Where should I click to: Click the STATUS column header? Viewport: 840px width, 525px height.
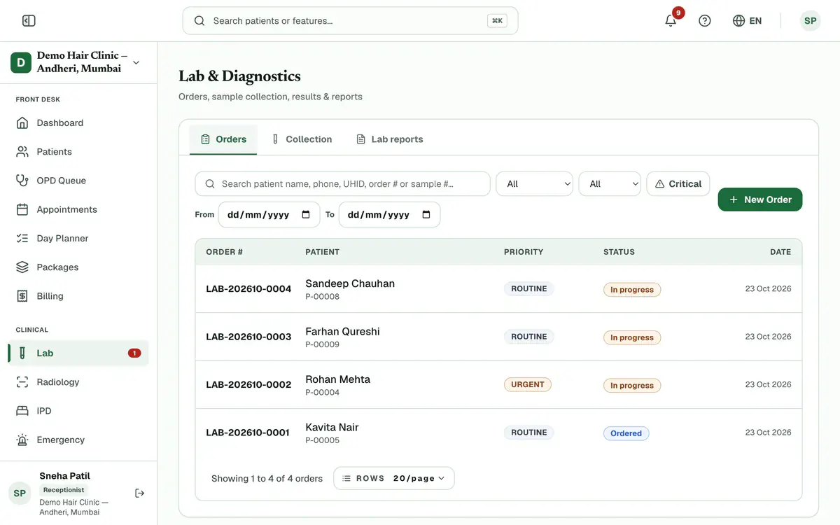click(619, 252)
